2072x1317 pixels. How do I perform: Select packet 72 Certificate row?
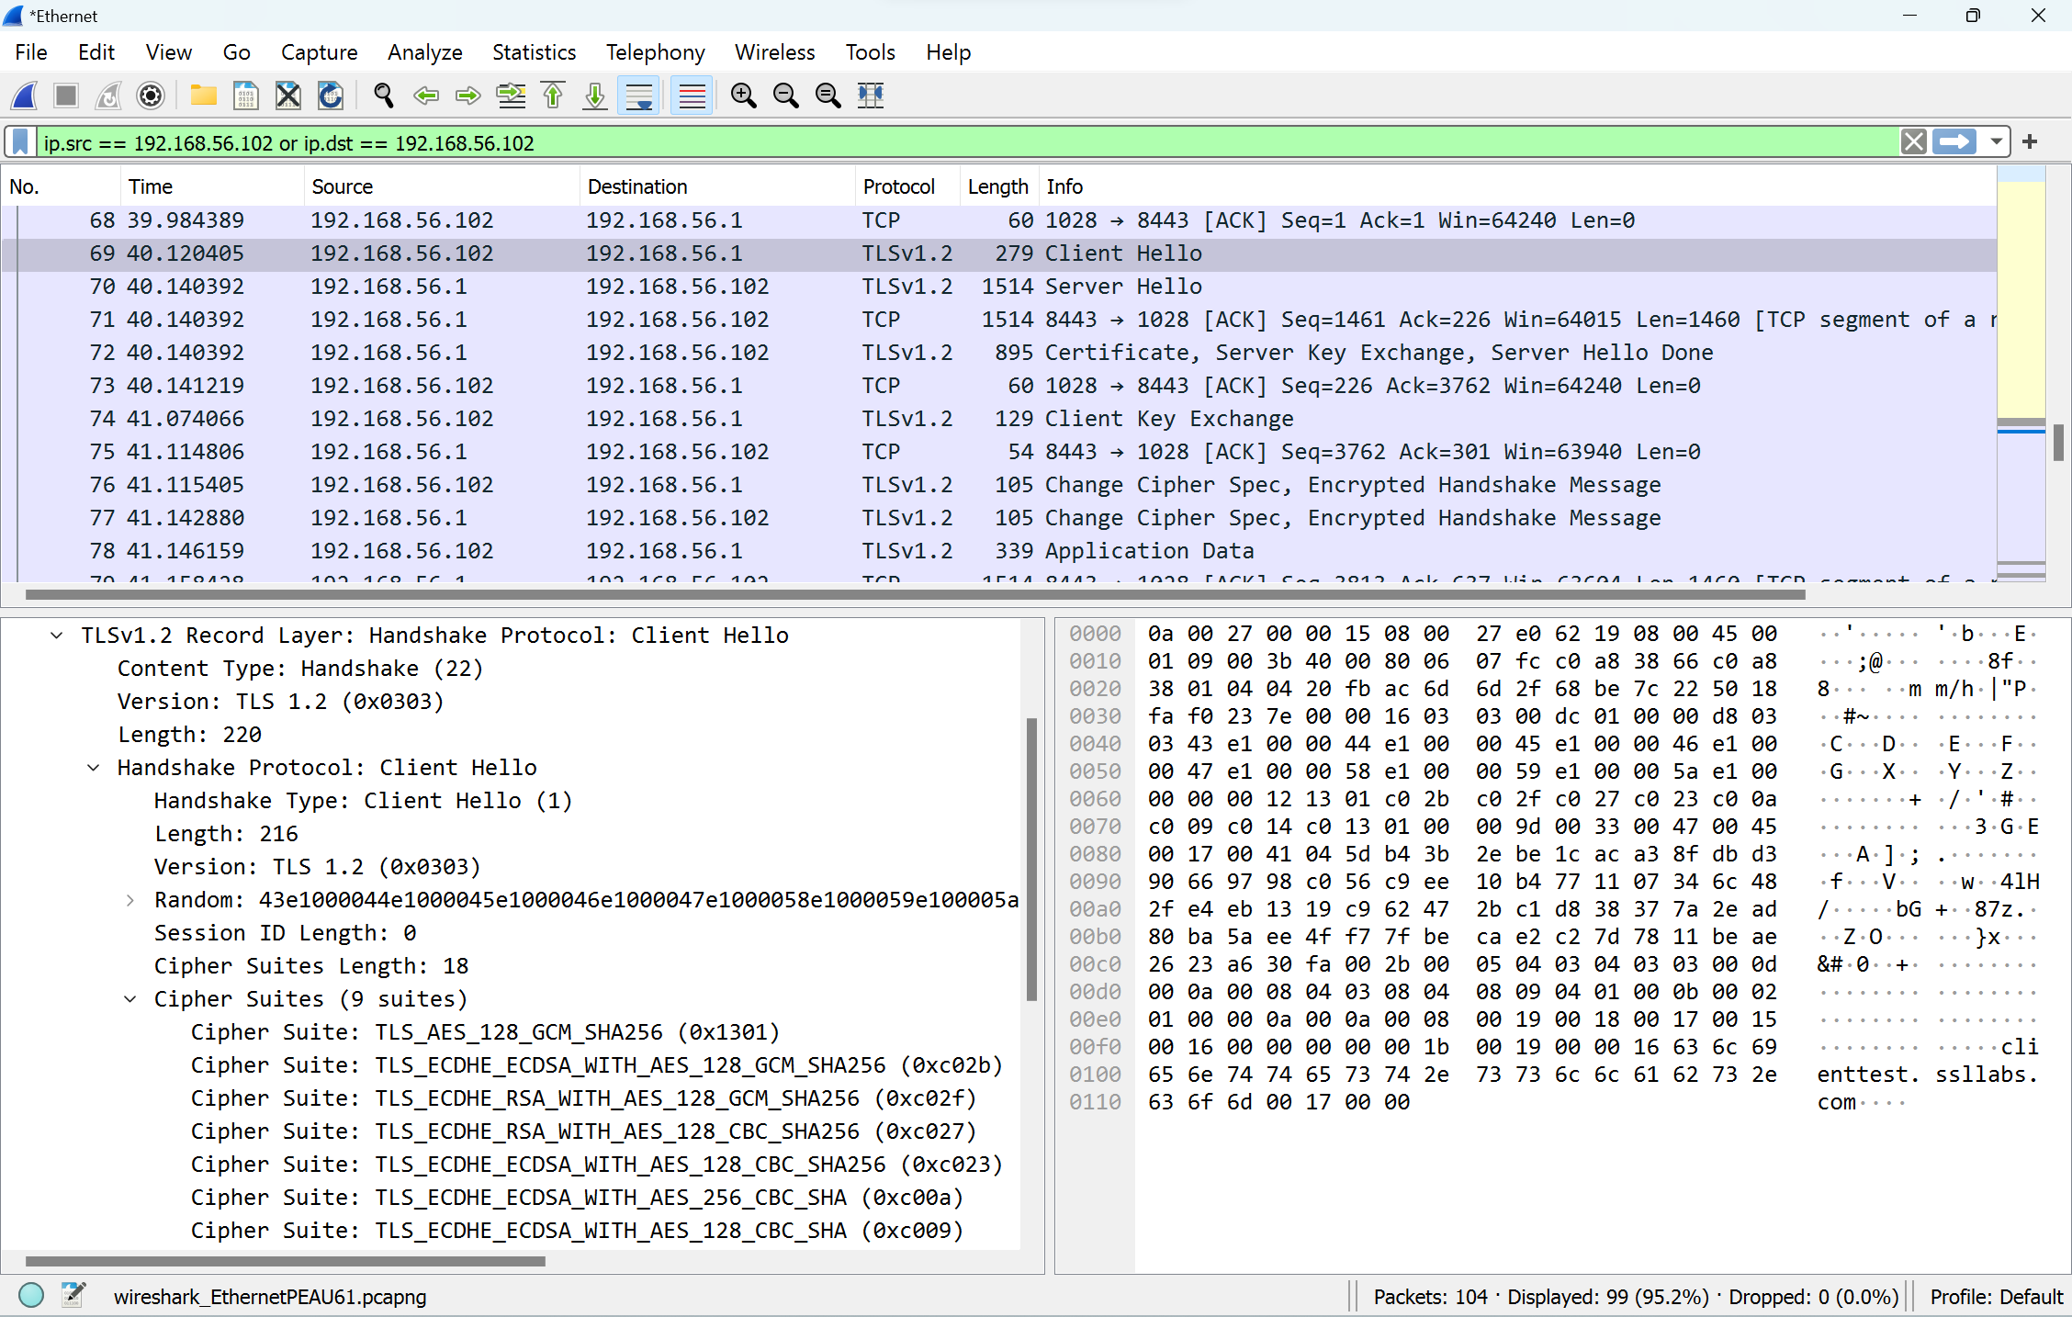999,353
